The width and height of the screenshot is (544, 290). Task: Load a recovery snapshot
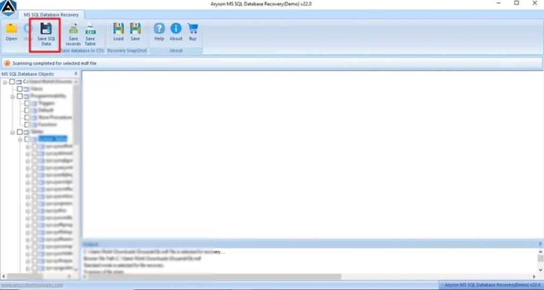[118, 32]
